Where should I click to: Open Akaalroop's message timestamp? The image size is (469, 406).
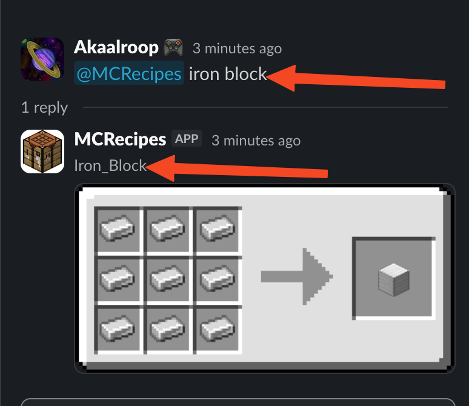tap(237, 48)
